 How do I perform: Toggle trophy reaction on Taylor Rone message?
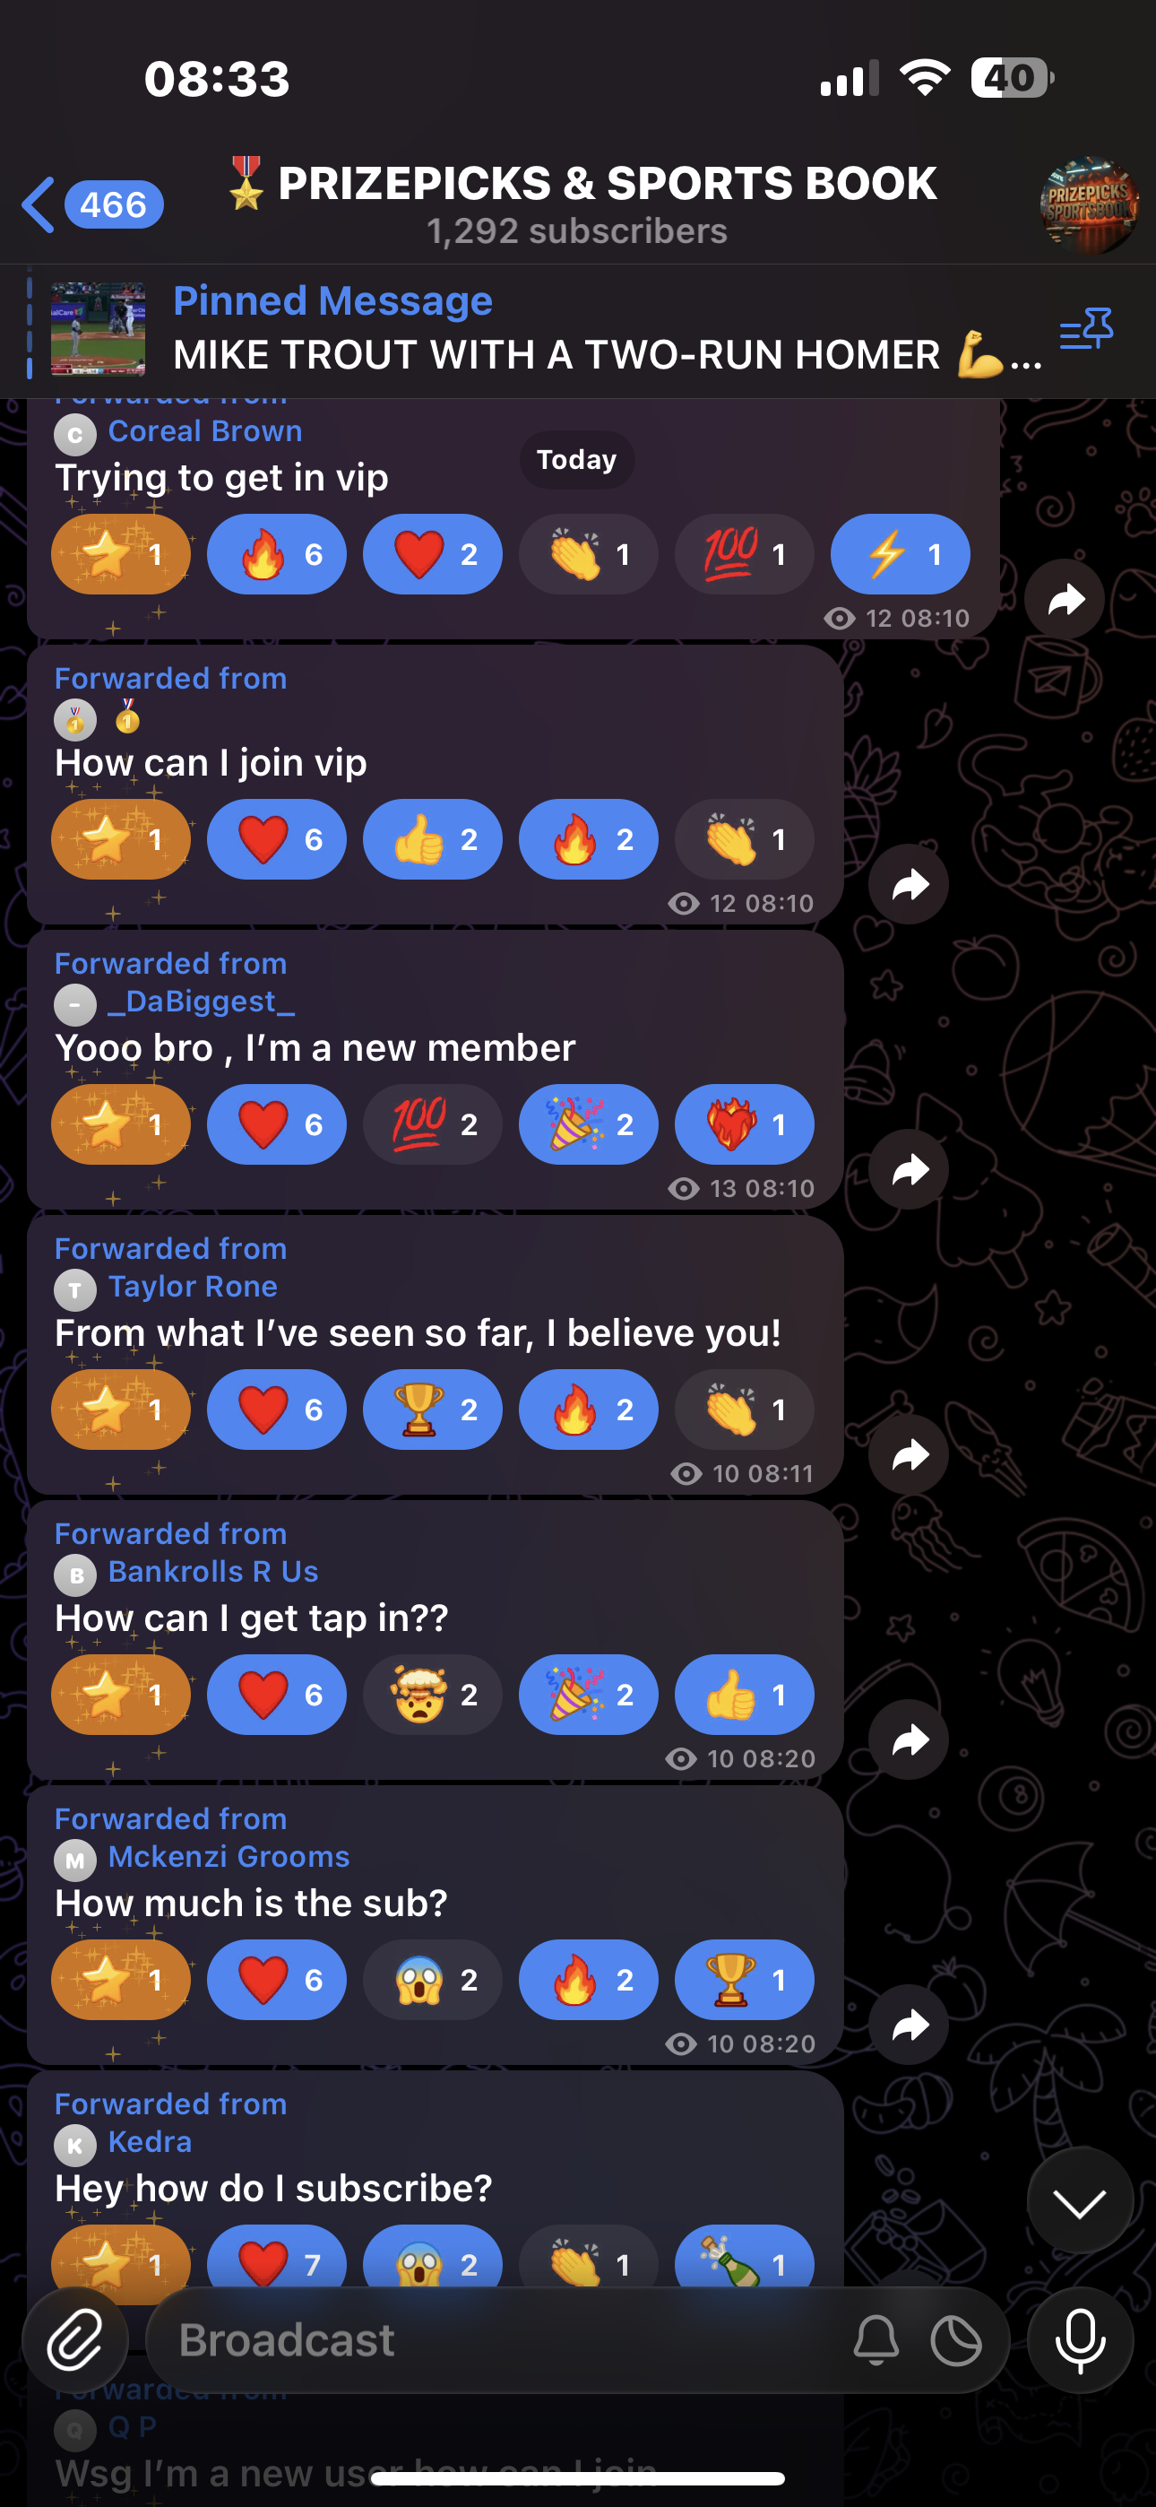point(432,1410)
